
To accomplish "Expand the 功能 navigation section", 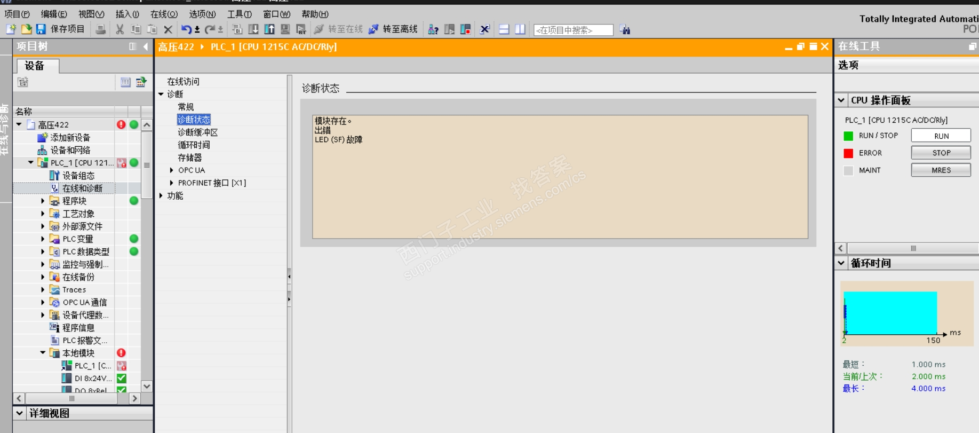I will 161,195.
